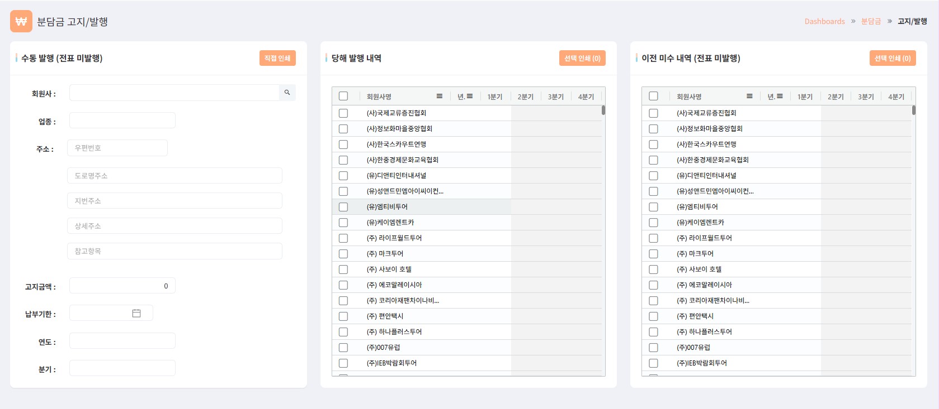Screen dimensions: 939x409
Task: Select 1분기 column header in 당해 발행 내역
Action: point(495,97)
